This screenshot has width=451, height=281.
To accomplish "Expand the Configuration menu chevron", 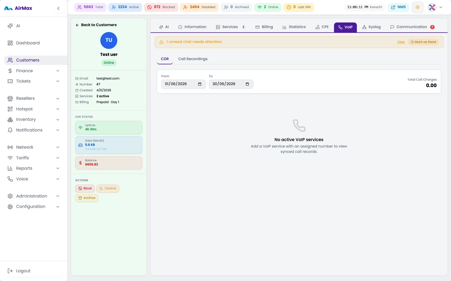I will [58, 207].
